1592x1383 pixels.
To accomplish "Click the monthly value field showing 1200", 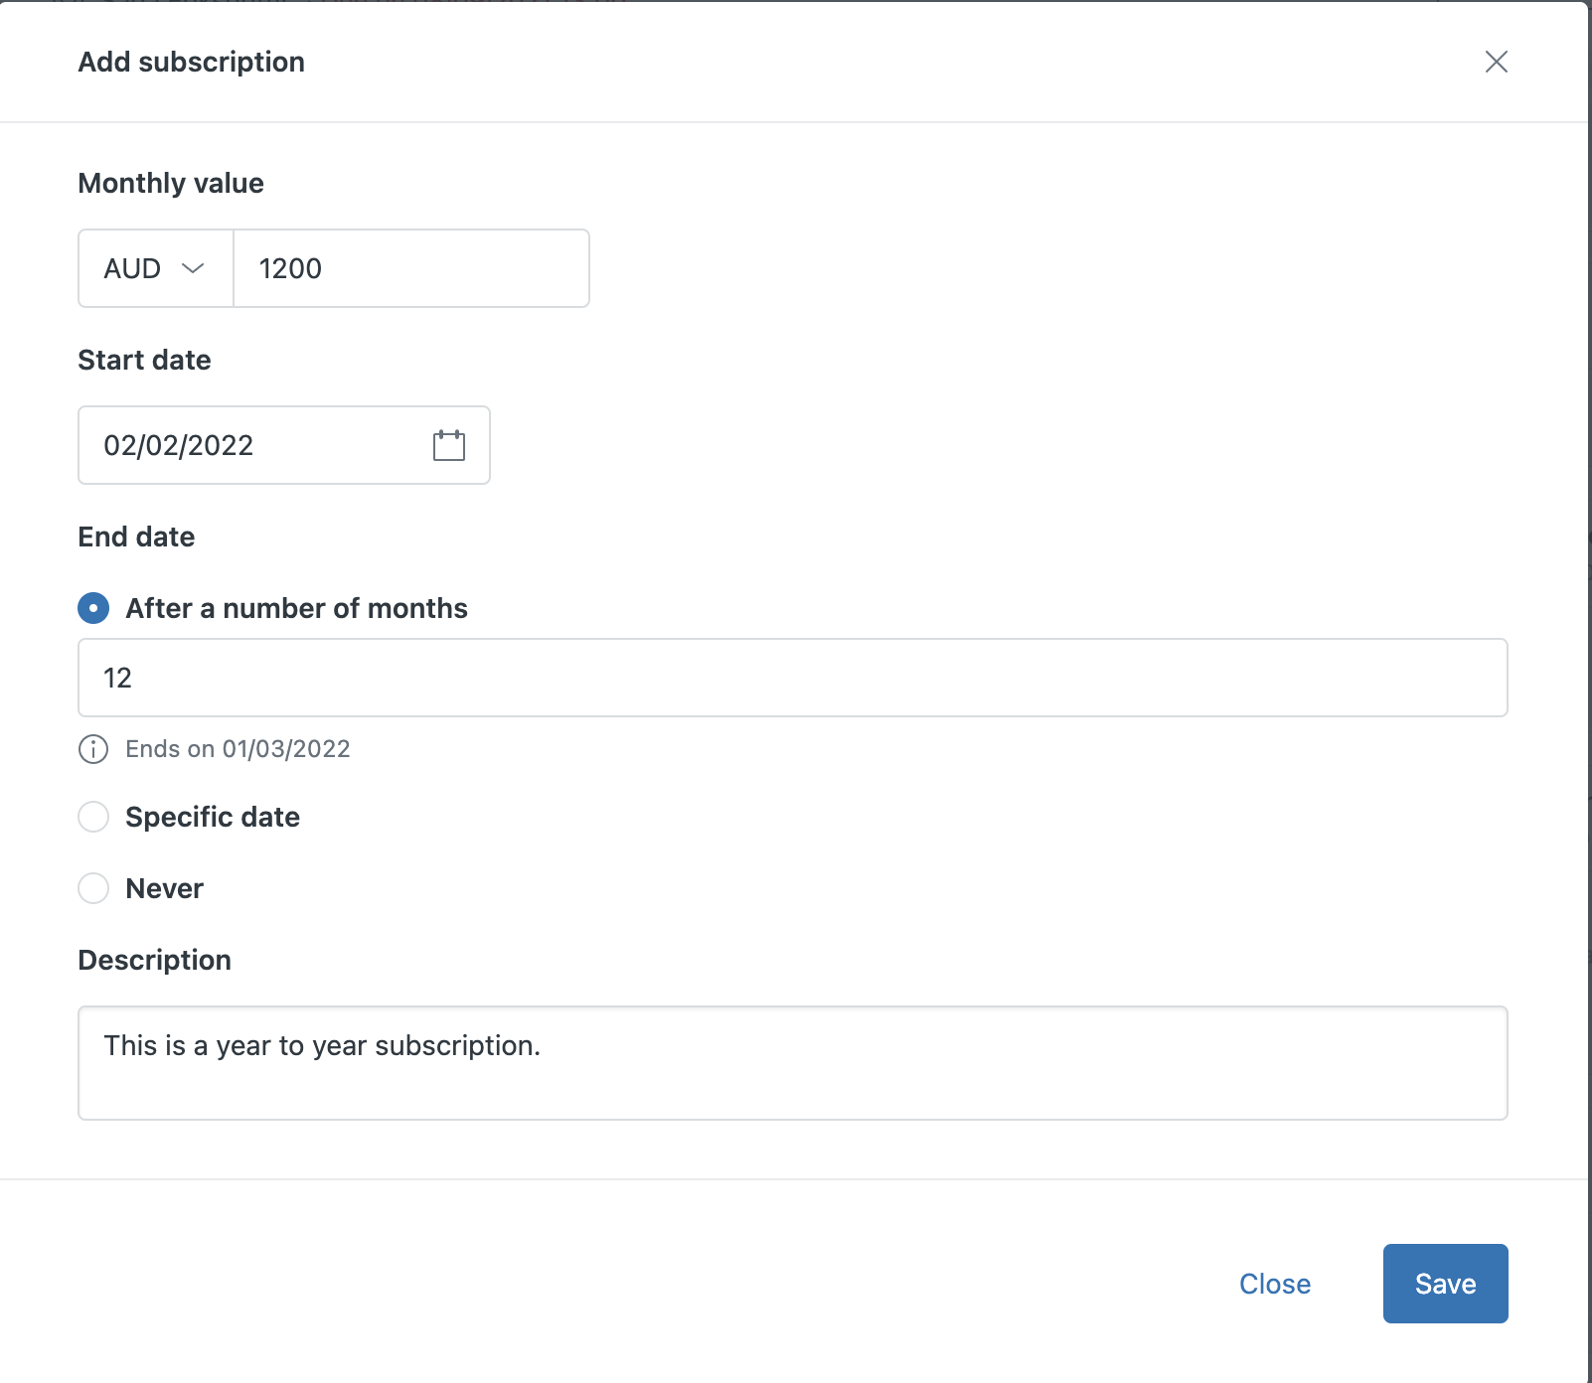I will (x=411, y=268).
